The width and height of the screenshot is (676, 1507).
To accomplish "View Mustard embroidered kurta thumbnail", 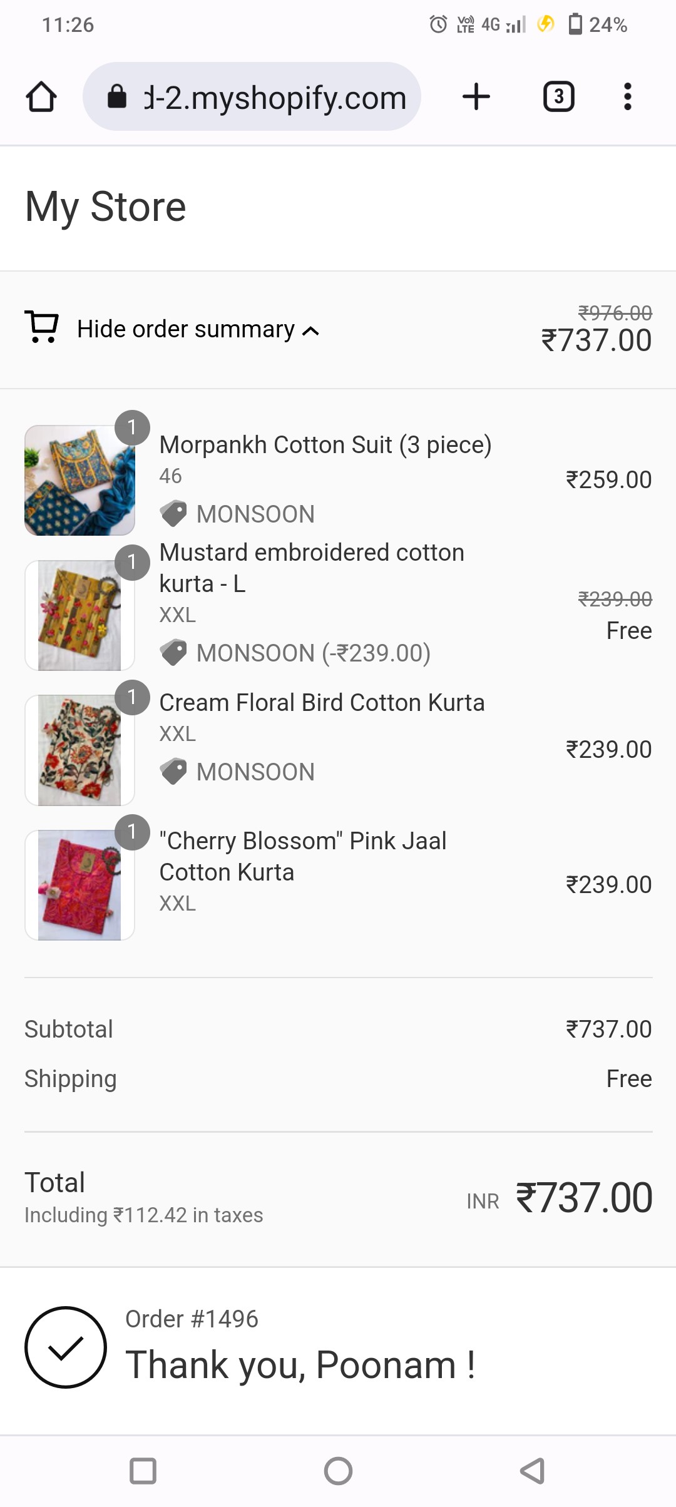I will [79, 616].
